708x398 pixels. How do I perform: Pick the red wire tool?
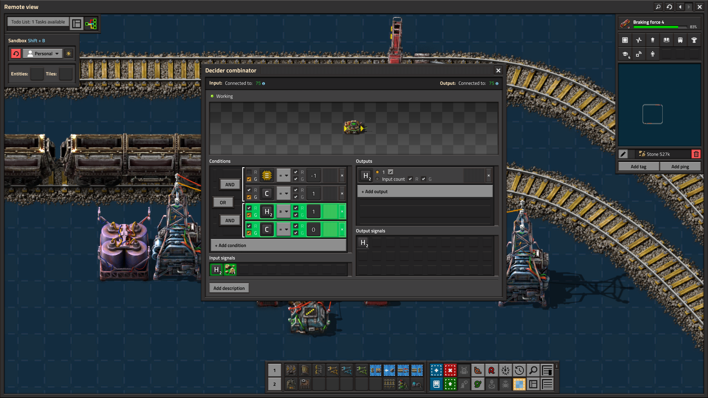pos(492,370)
